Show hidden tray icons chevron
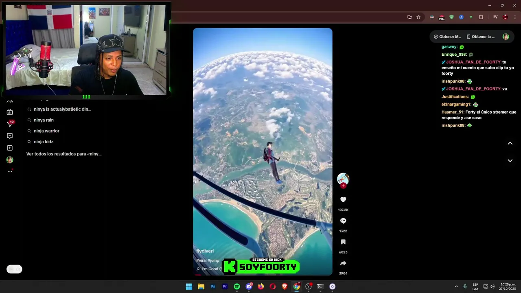Screen dimensions: 521x293 [x=456, y=286]
